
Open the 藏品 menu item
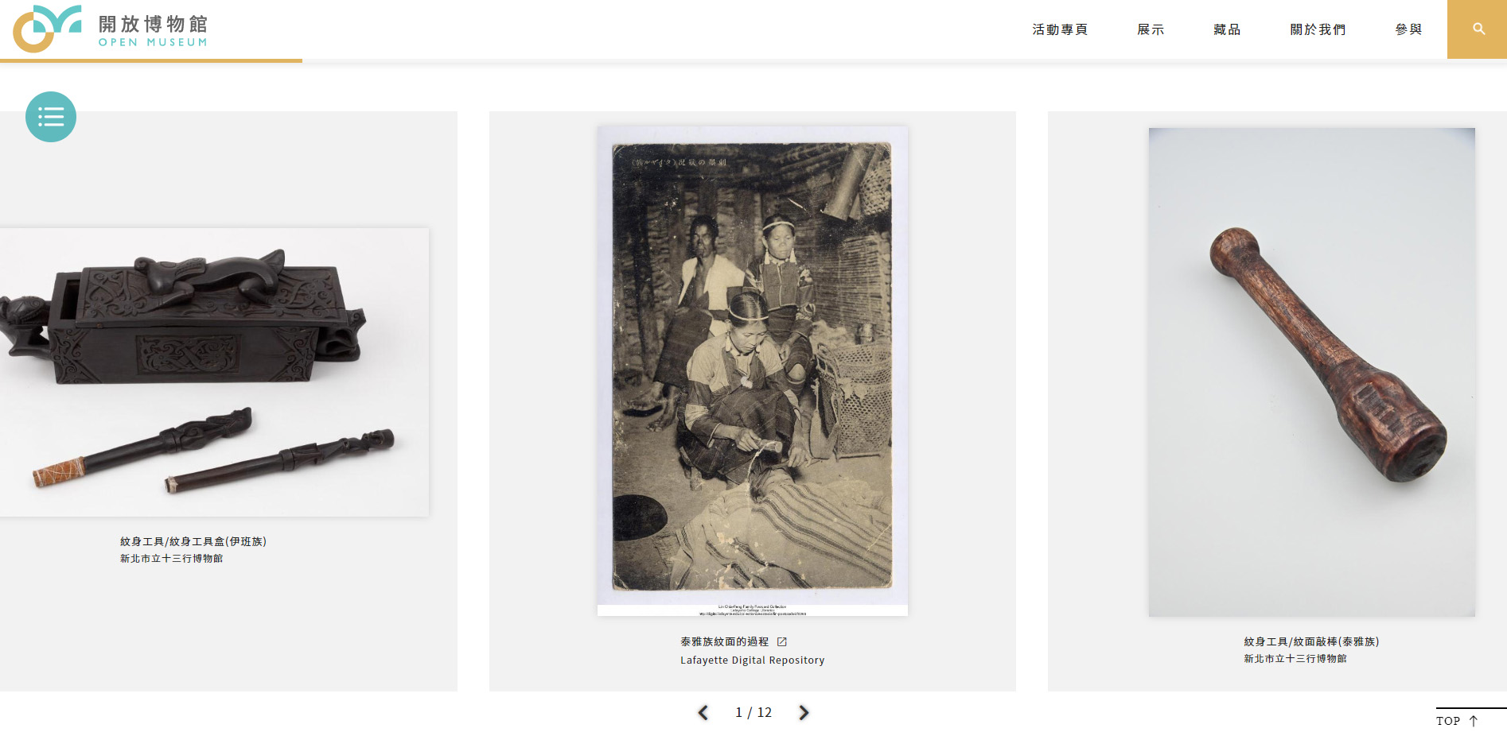pyautogui.click(x=1227, y=29)
